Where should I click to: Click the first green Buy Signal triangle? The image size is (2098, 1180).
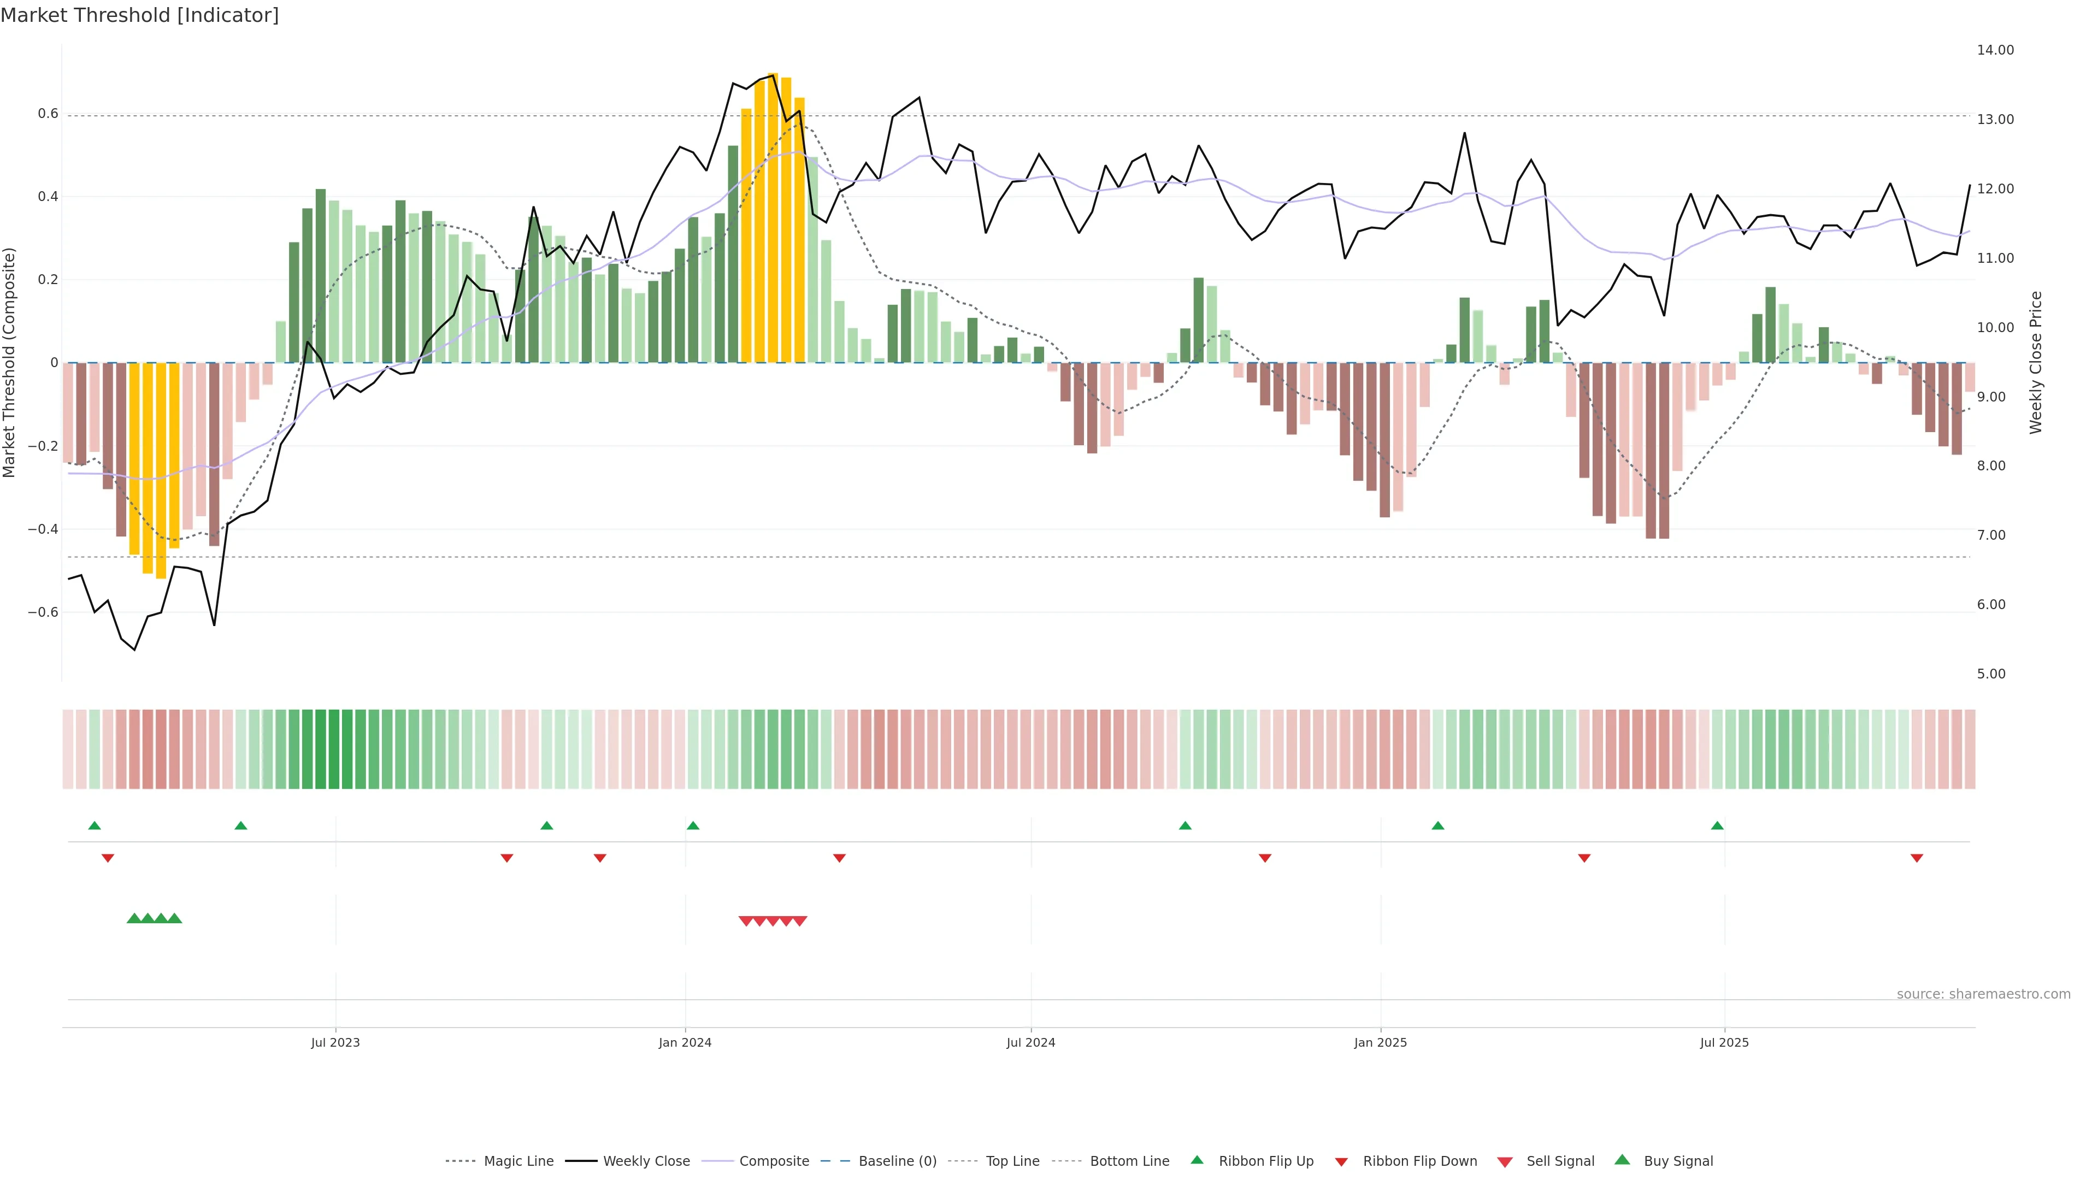click(134, 918)
